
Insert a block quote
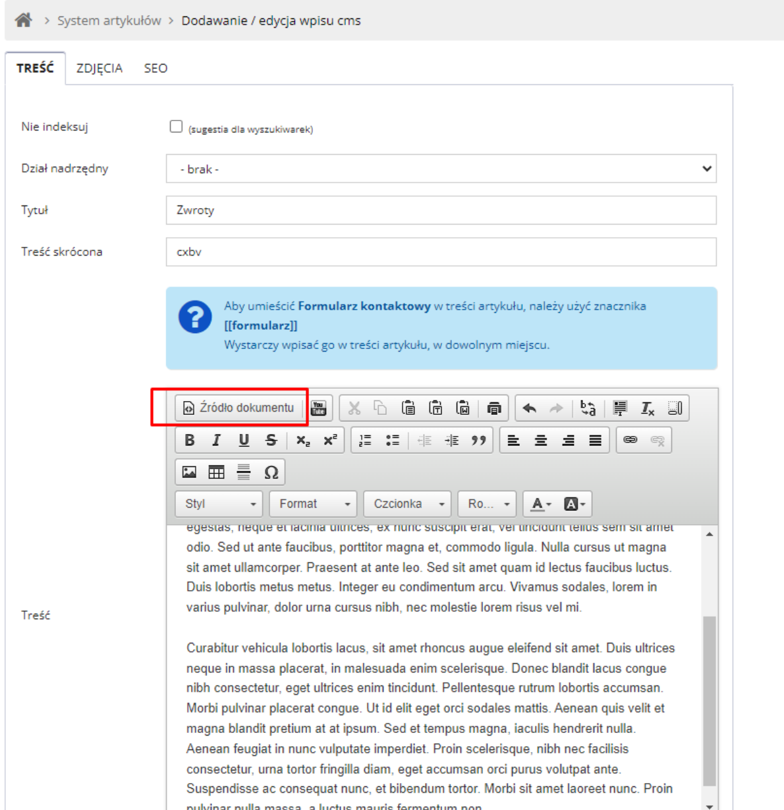pos(479,441)
